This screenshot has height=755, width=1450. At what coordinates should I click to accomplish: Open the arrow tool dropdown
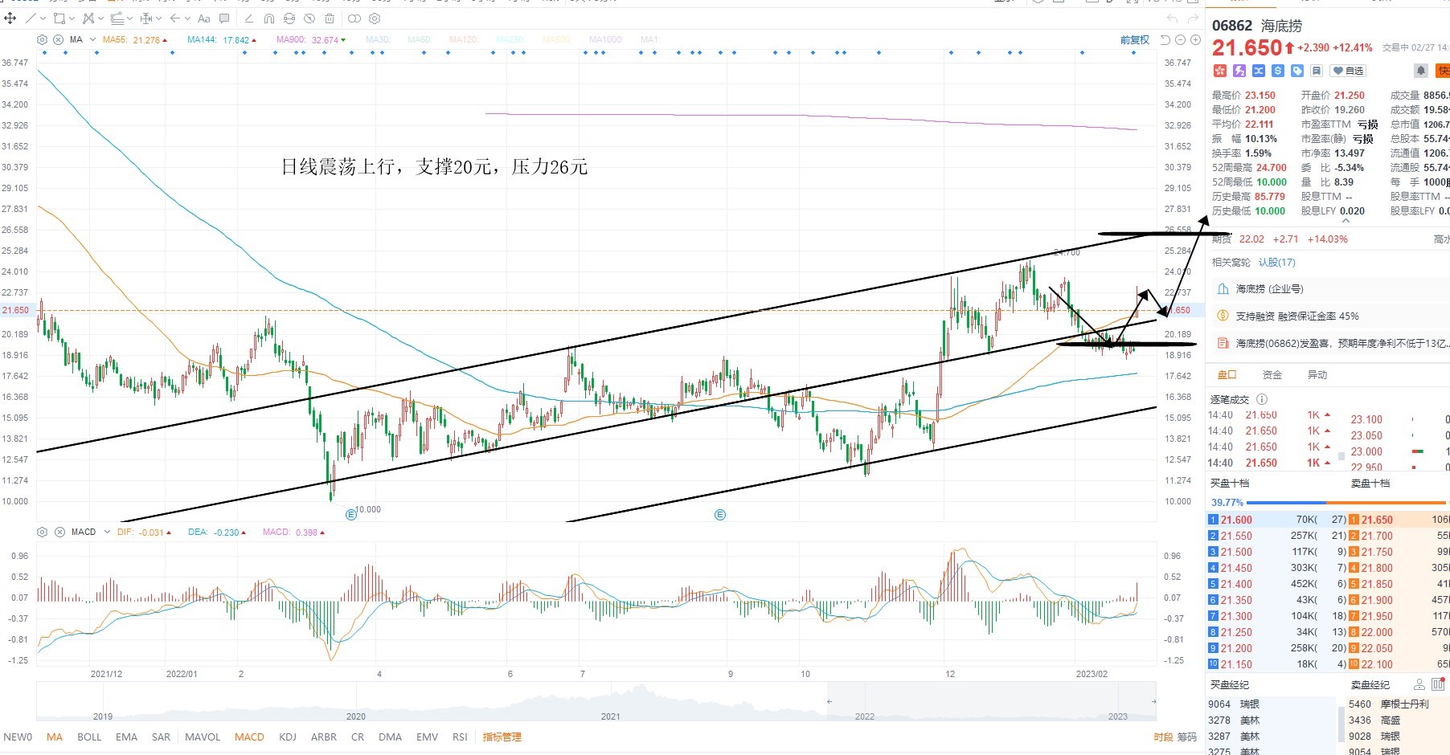pyautogui.click(x=187, y=18)
